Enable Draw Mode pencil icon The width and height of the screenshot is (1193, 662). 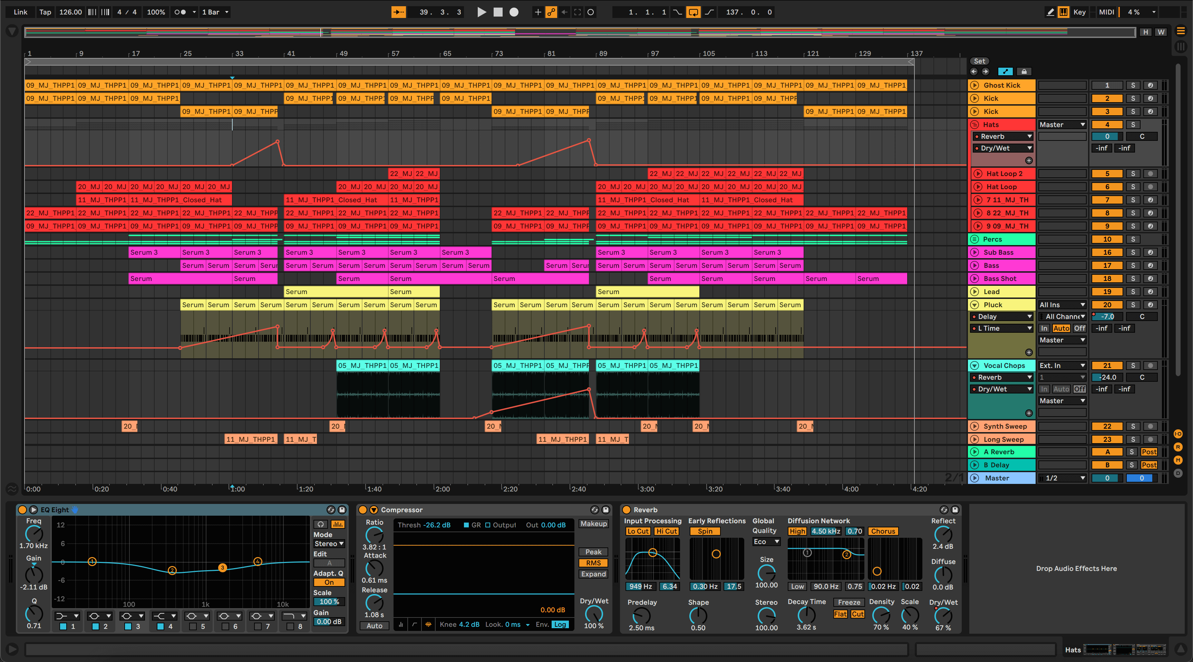1050,12
